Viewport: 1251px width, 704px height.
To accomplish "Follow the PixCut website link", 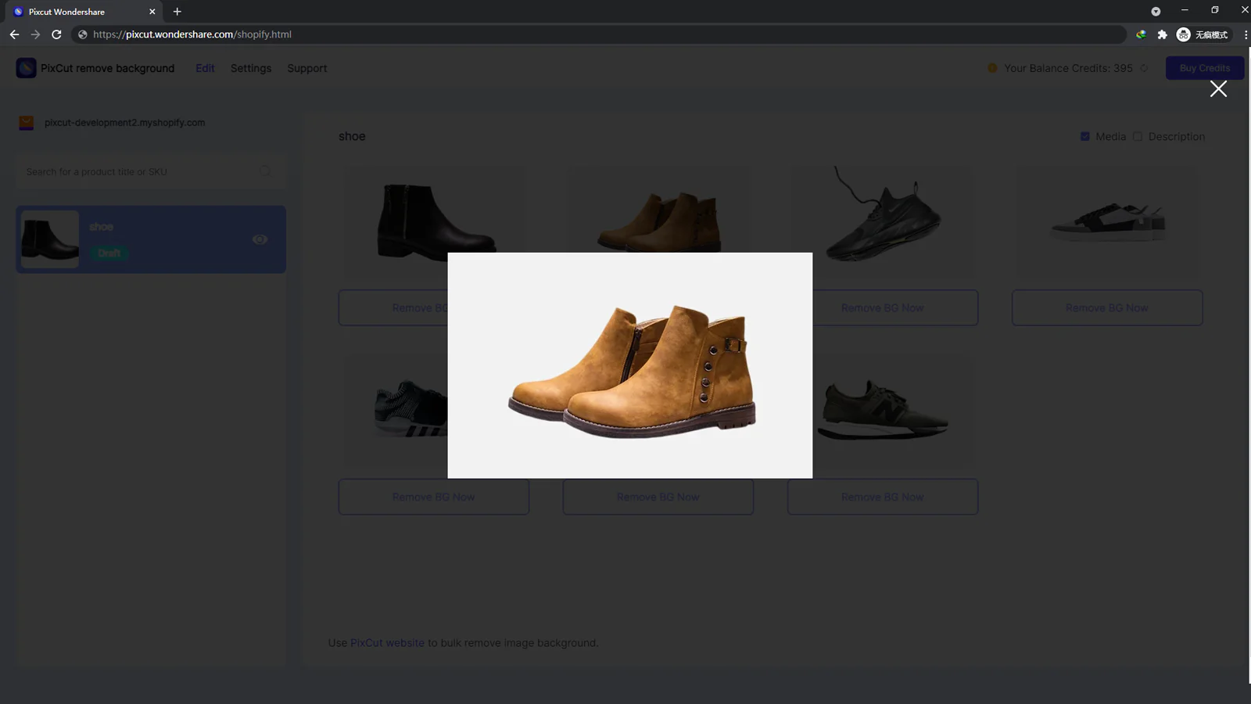I will click(387, 643).
